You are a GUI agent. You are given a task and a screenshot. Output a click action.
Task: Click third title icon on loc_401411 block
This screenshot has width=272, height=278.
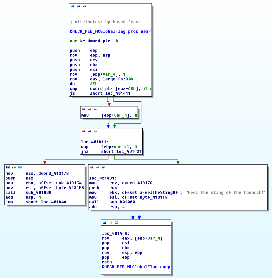click(x=95, y=131)
